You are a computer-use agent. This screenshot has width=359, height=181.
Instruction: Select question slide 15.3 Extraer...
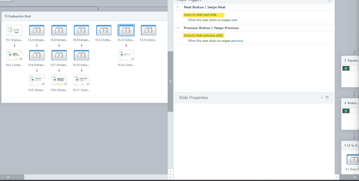(37, 30)
